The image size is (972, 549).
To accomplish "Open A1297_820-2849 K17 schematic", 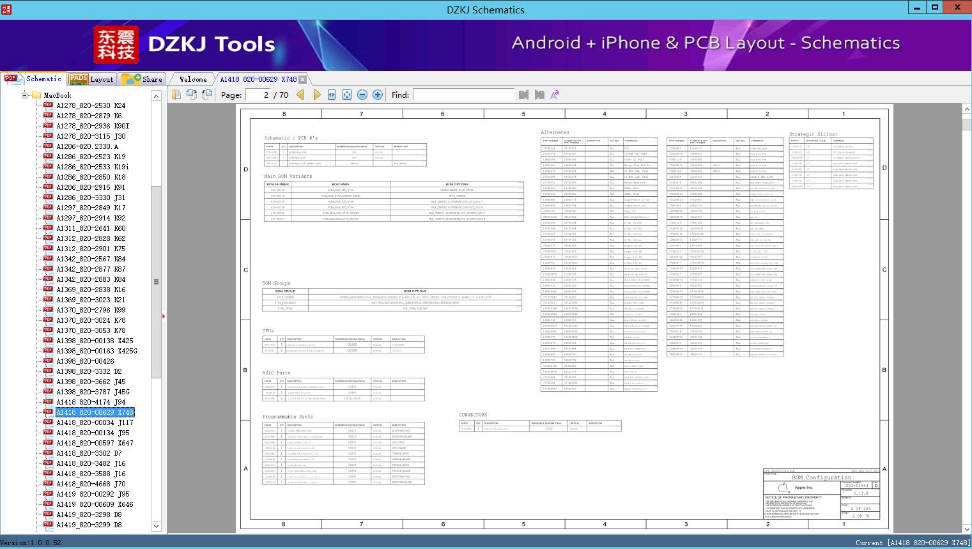I will tap(91, 208).
